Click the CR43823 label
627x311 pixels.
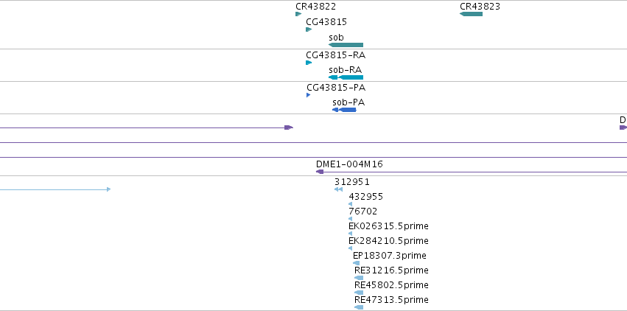(480, 7)
